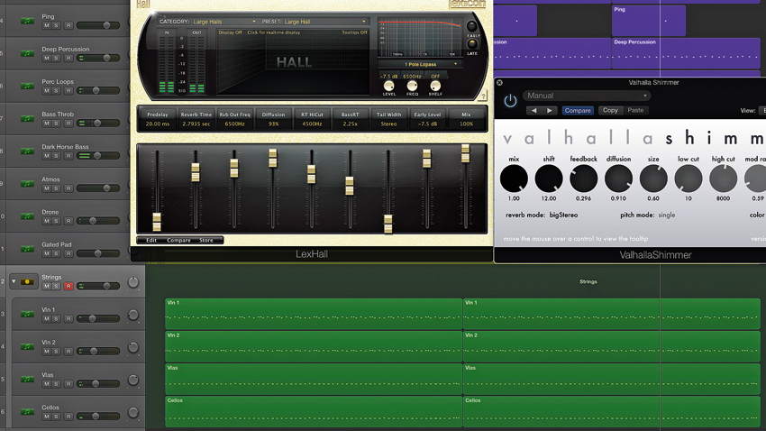
Task: Click the Valhalla Shimmer feedback knob
Action: coord(583,178)
